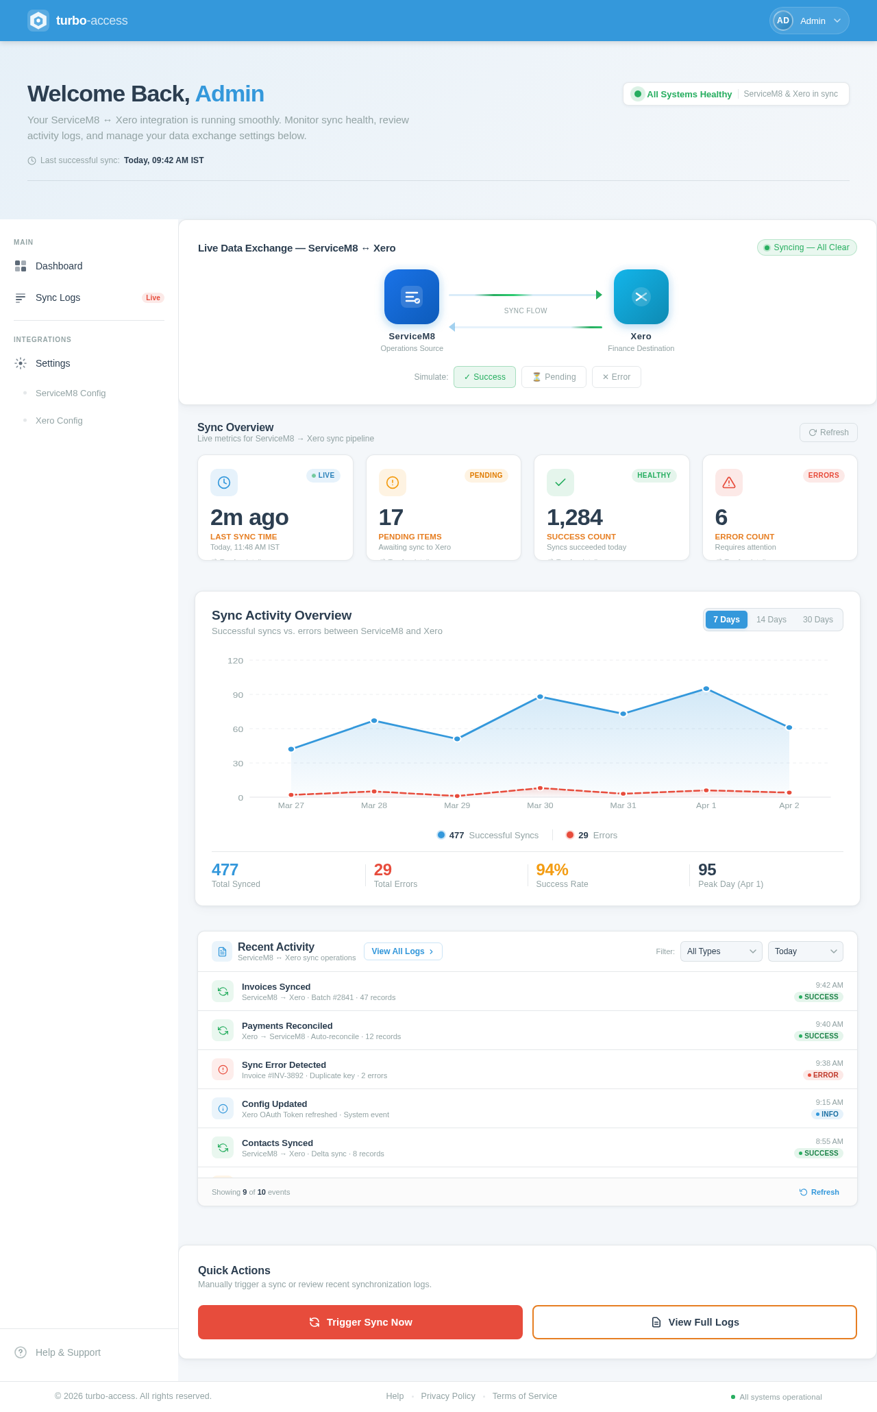Image resolution: width=877 pixels, height=1412 pixels.
Task: Click the AD avatar circle
Action: click(x=783, y=21)
